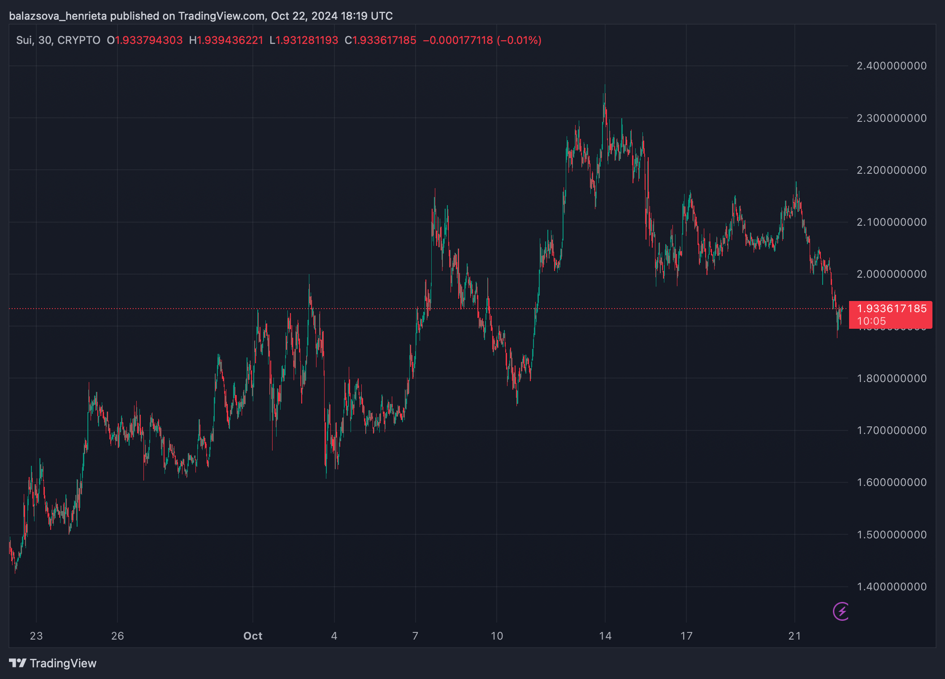The width and height of the screenshot is (945, 679).
Task: Click the high price value H1.939436221
Action: [226, 40]
